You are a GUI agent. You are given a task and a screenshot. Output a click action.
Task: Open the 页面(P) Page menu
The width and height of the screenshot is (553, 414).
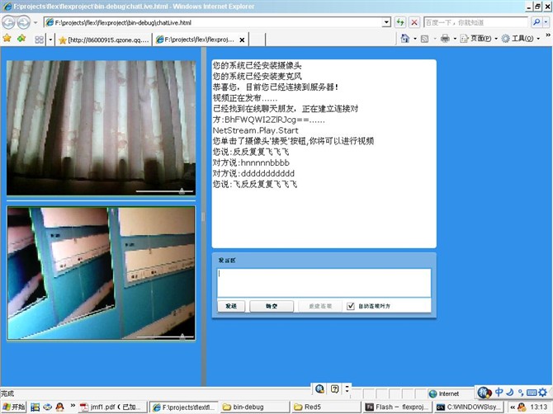pyautogui.click(x=479, y=39)
